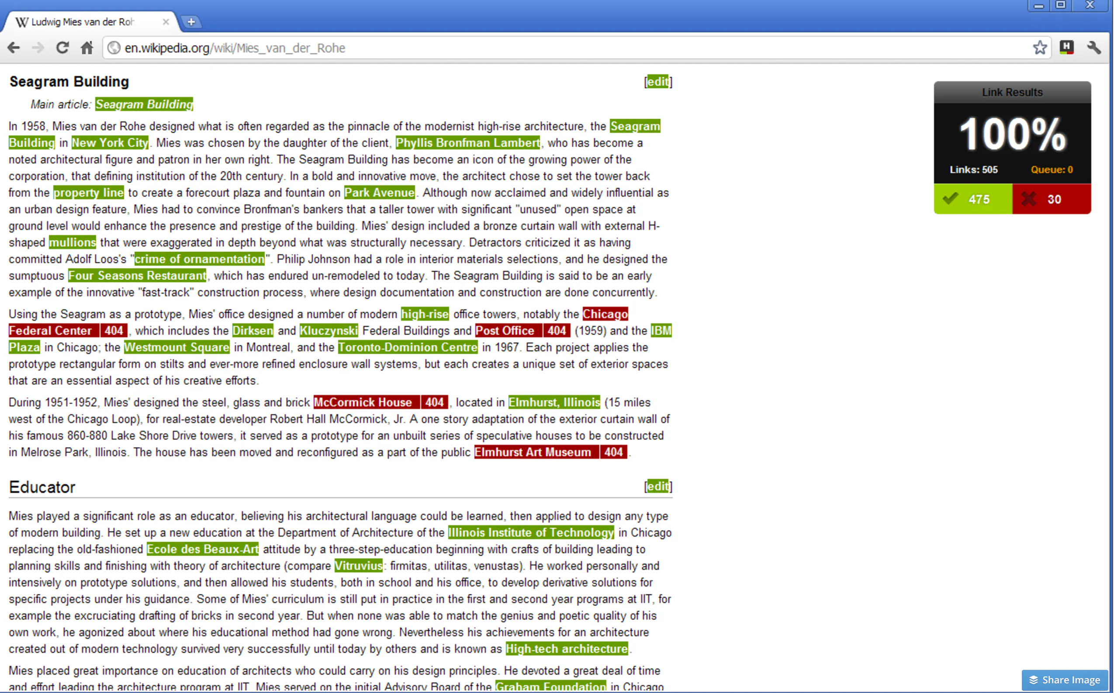This screenshot has width=1114, height=693.
Task: Click the broken Federal Center 404 link
Action: point(68,330)
